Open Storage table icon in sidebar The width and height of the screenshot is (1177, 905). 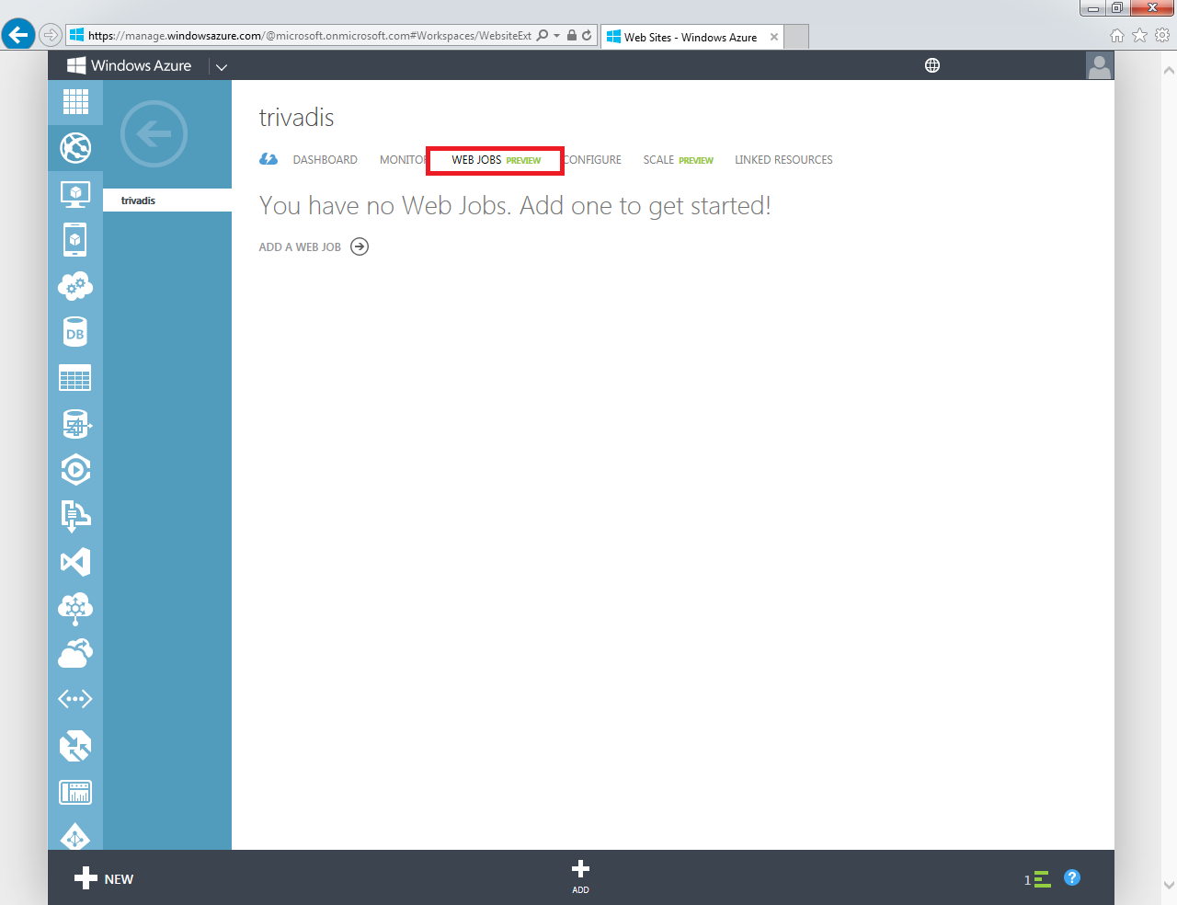pyautogui.click(x=75, y=378)
